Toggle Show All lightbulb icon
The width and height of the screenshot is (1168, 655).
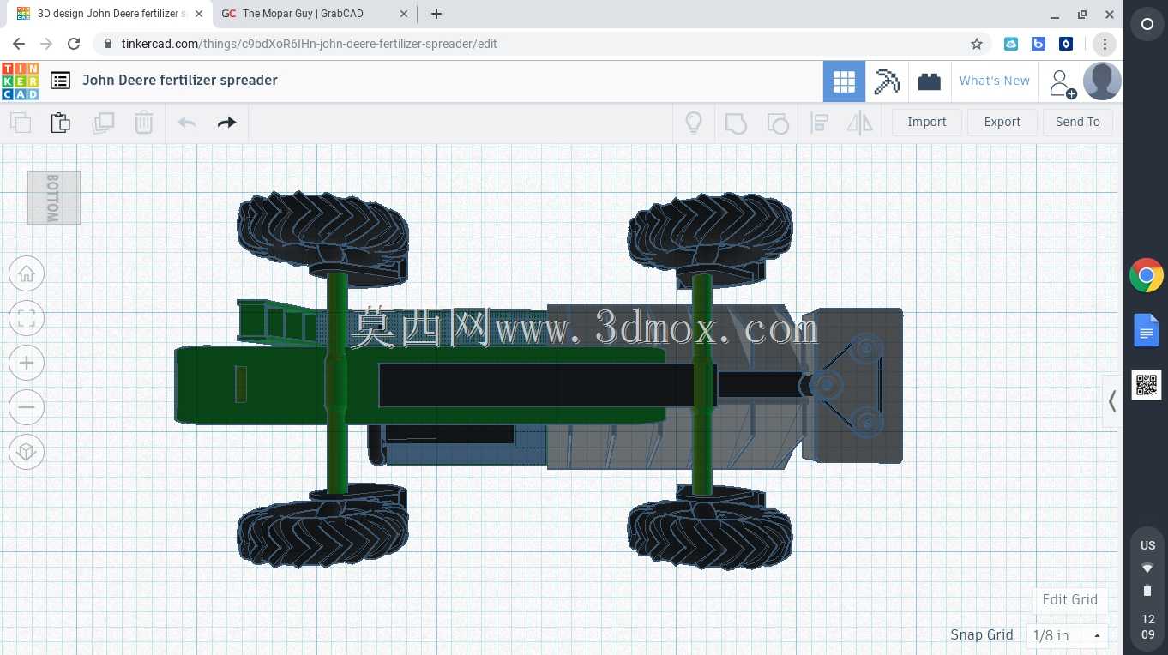click(694, 123)
